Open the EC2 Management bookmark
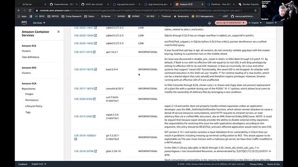The image size is (298, 167). click(x=203, y=17)
